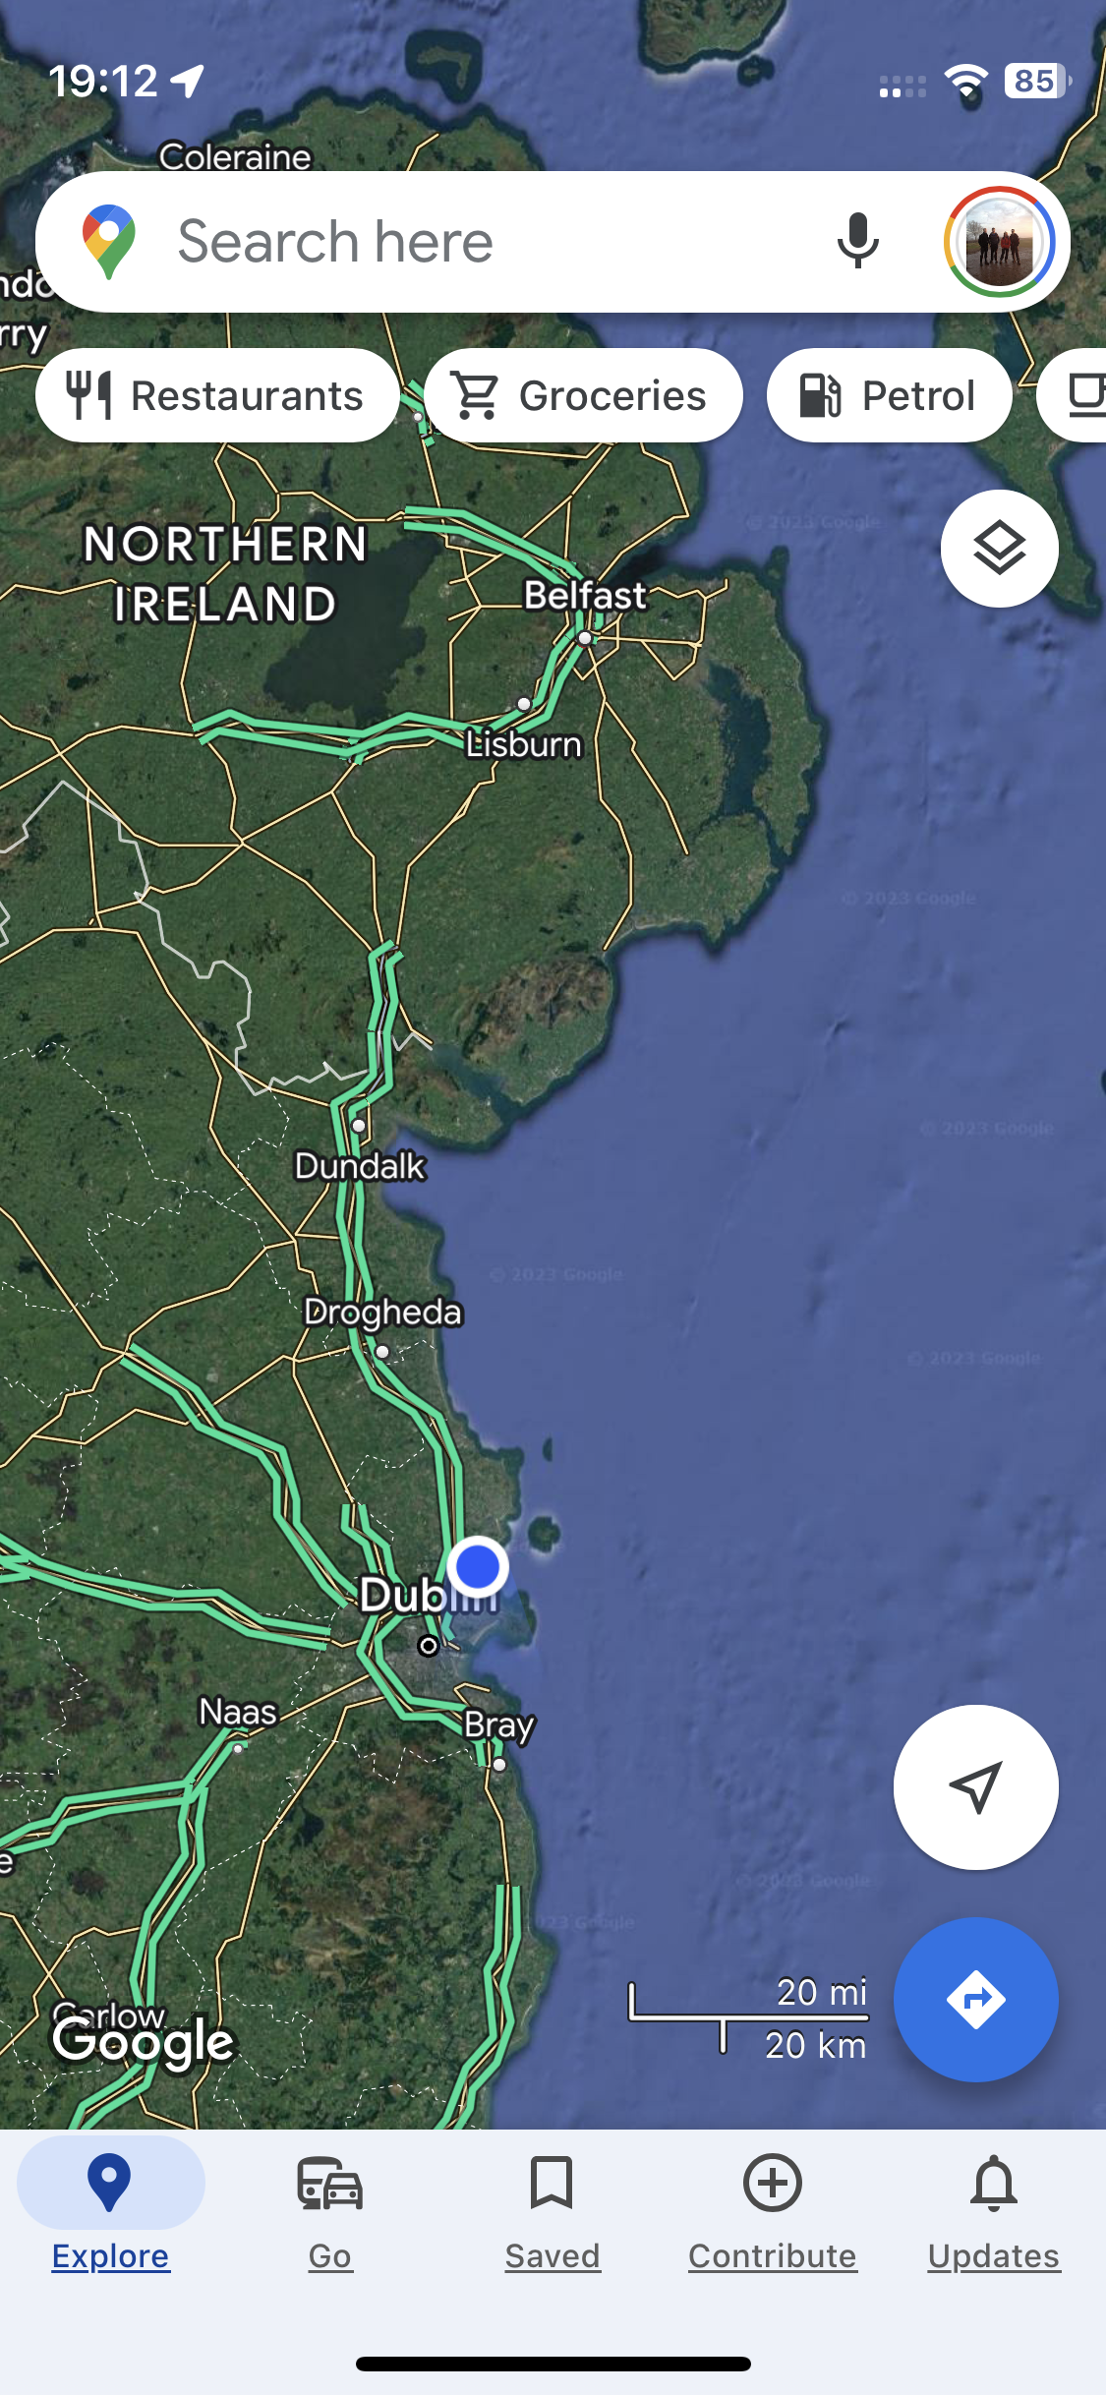1106x2395 pixels.
Task: Select the Groceries category chip
Action: point(583,395)
